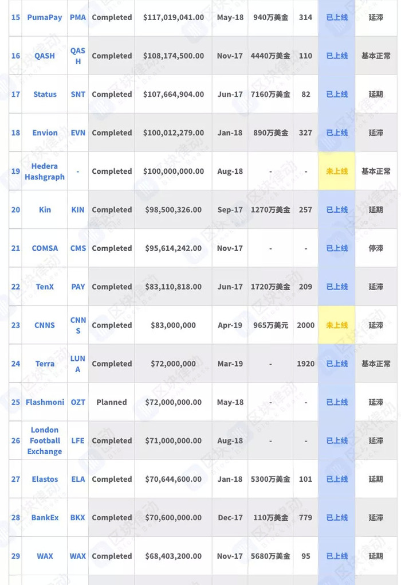Select rank number 21 for COMSA
The height and width of the screenshot is (585, 401).
tap(15, 248)
